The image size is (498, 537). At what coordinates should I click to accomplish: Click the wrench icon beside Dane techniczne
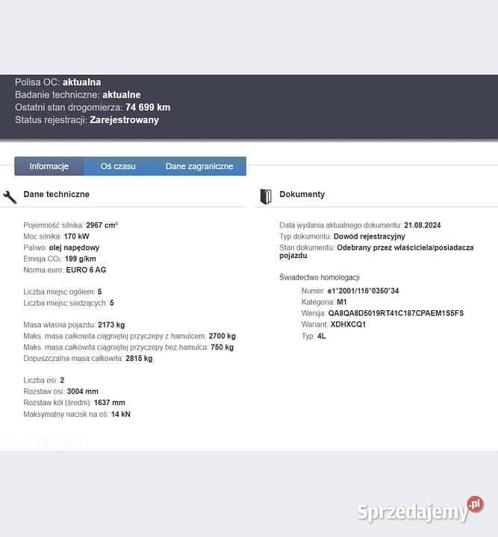tap(10, 197)
